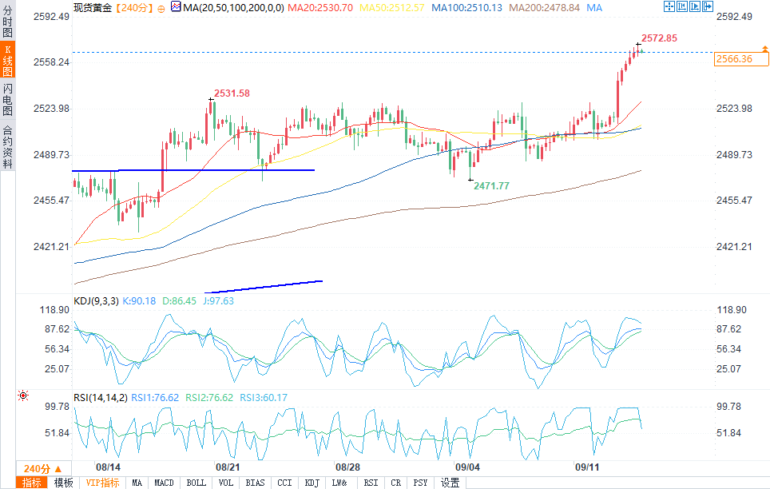Select the BOLL indicator button
770x489 pixels.
tap(196, 483)
